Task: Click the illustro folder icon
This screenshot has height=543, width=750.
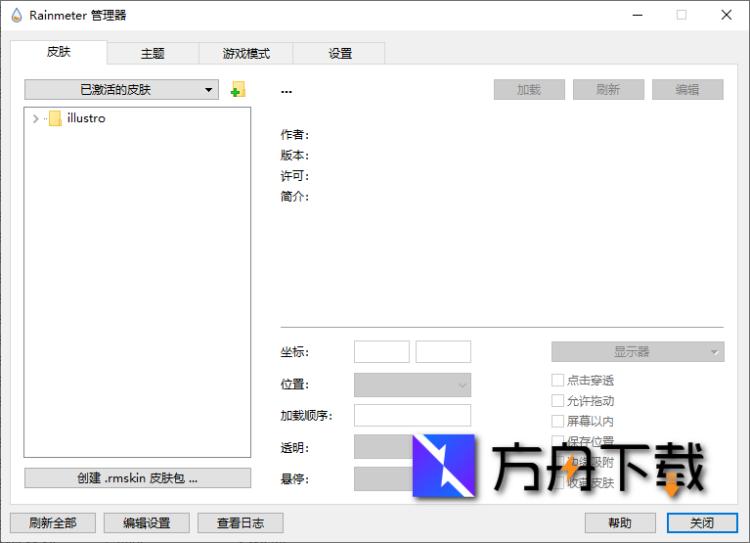Action: 55,118
